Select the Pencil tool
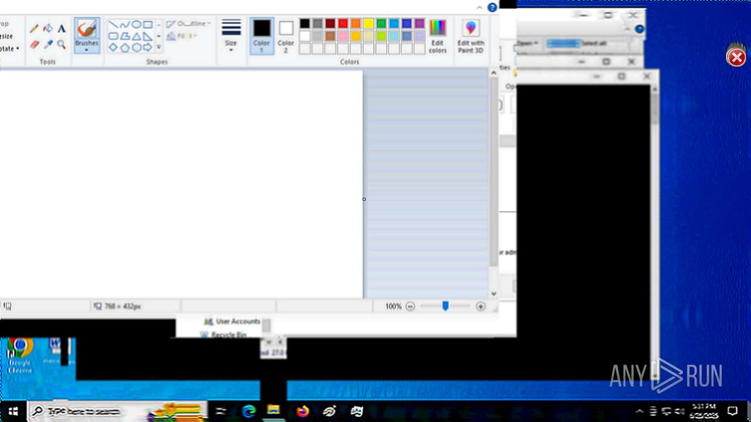 pyautogui.click(x=35, y=28)
